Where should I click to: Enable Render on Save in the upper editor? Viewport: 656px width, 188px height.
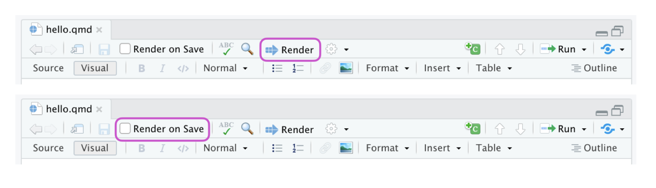point(125,49)
